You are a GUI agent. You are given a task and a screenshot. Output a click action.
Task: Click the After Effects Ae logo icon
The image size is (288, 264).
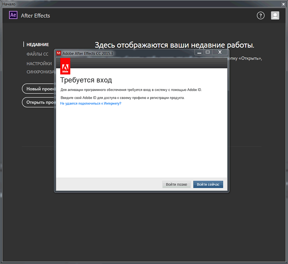coord(13,15)
